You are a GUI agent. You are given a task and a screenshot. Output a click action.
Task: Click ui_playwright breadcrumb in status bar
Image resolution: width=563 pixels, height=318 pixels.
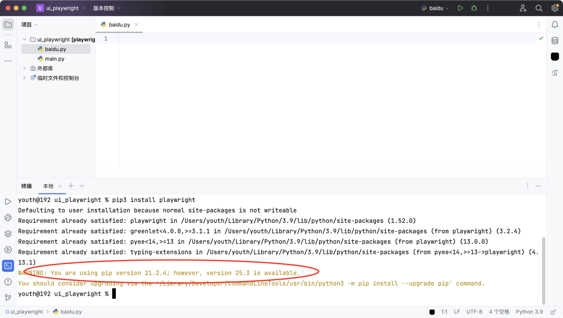[24, 312]
